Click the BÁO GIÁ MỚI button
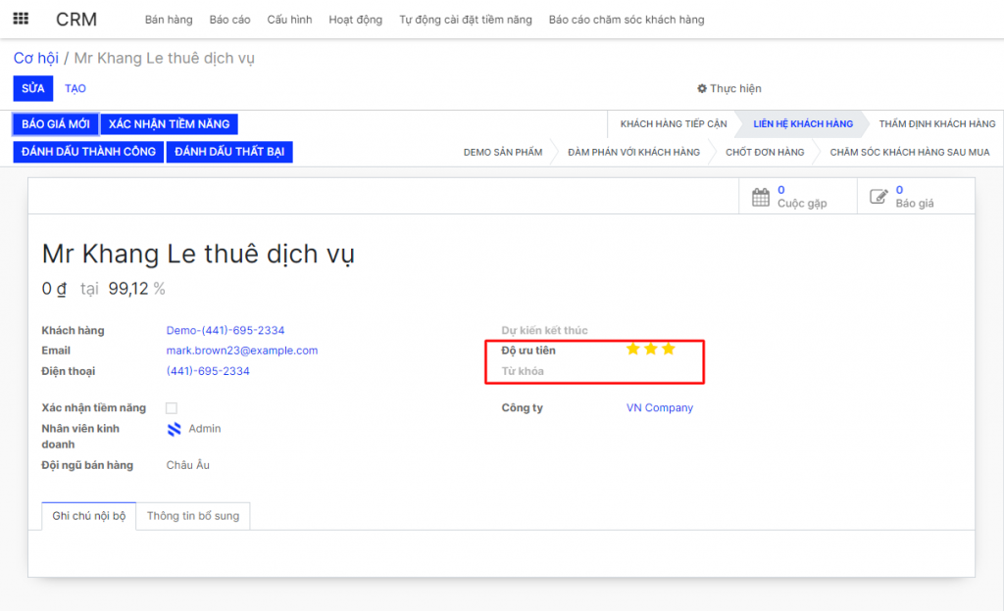 pos(56,124)
